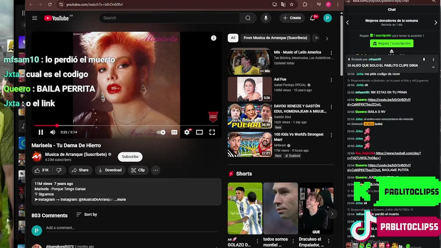The height and width of the screenshot is (248, 441).
Task: Open options for Asi Fue video
Action: point(331,80)
